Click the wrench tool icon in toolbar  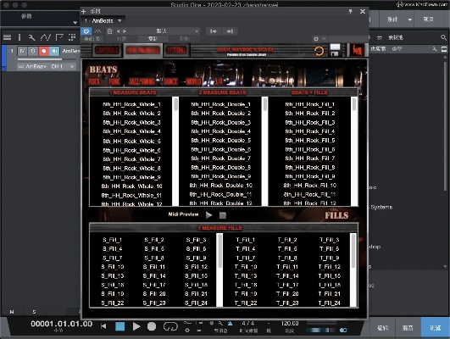[31, 37]
